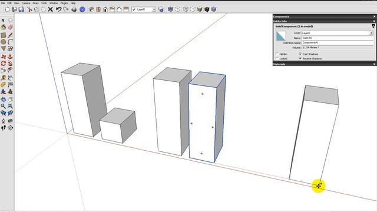Image resolution: width=377 pixels, height=212 pixels.
Task: Click the Paste icon in toolbar
Action: (x=44, y=9)
